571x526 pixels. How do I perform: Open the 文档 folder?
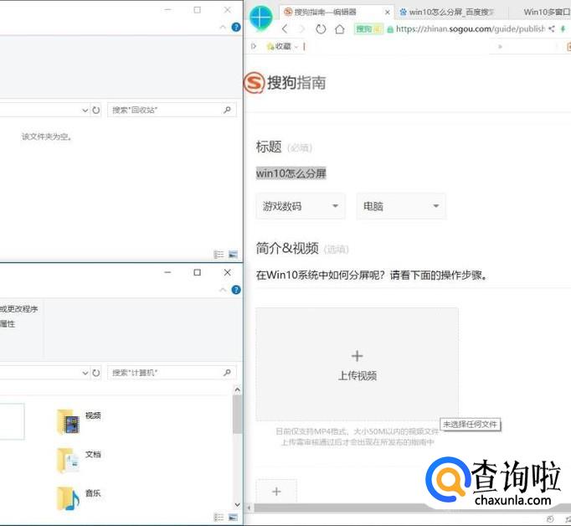(x=79, y=460)
